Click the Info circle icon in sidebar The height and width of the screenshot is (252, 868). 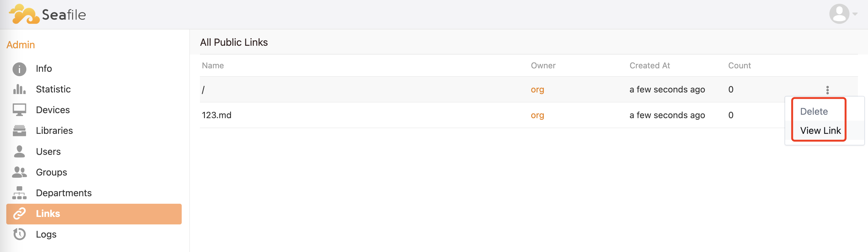pos(19,69)
